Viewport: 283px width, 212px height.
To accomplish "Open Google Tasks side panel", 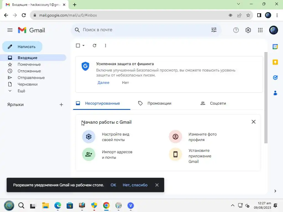I will click(x=275, y=78).
